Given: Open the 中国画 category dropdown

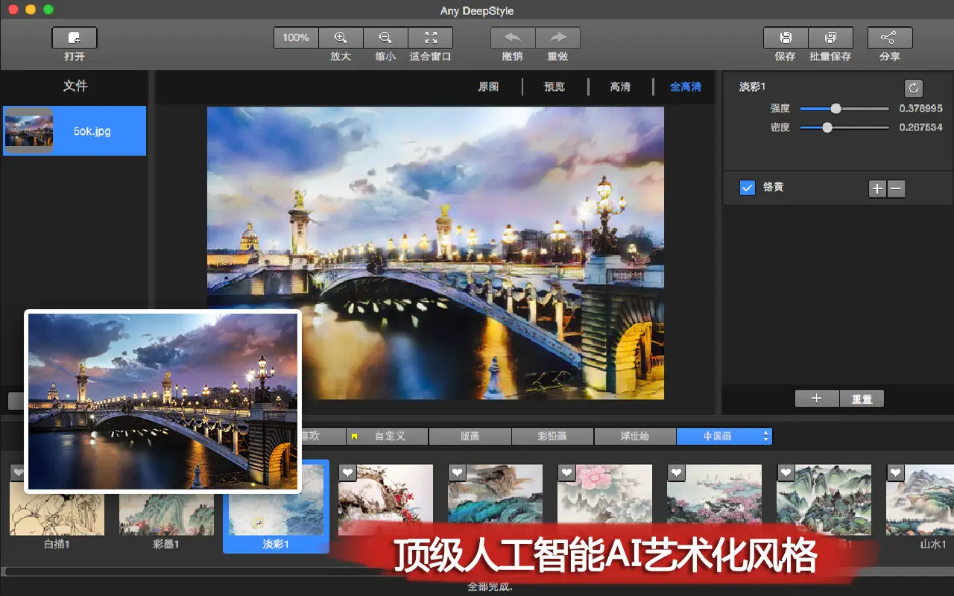Looking at the screenshot, I should point(765,436).
